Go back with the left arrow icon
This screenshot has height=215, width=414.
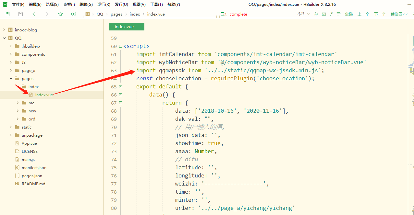click(x=34, y=14)
